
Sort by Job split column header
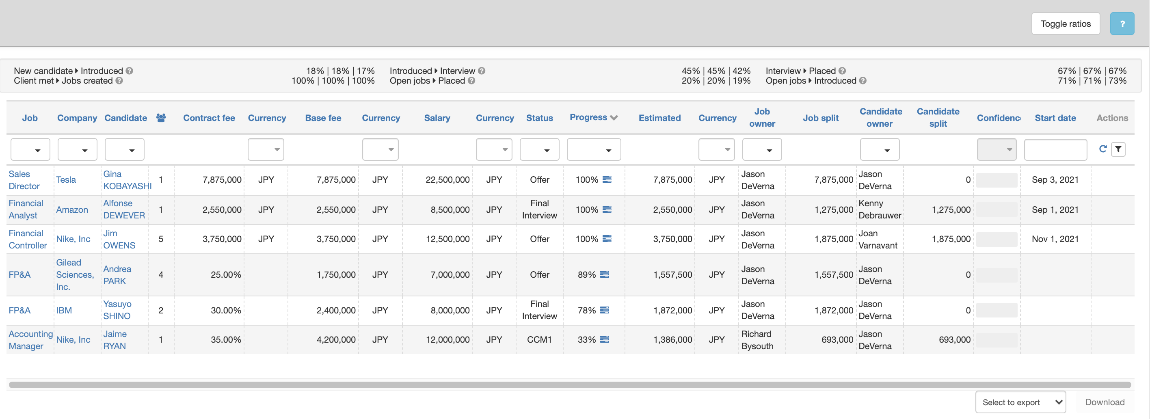pyautogui.click(x=821, y=118)
